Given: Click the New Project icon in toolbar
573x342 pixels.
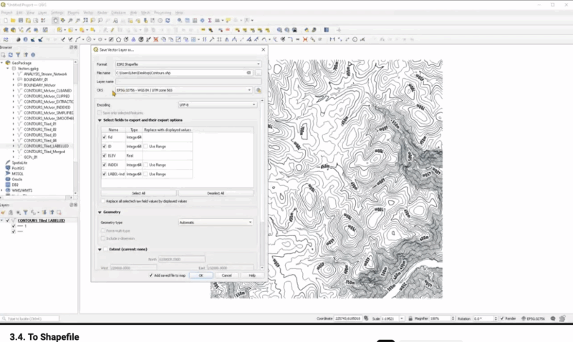Looking at the screenshot, I should [x=6, y=21].
